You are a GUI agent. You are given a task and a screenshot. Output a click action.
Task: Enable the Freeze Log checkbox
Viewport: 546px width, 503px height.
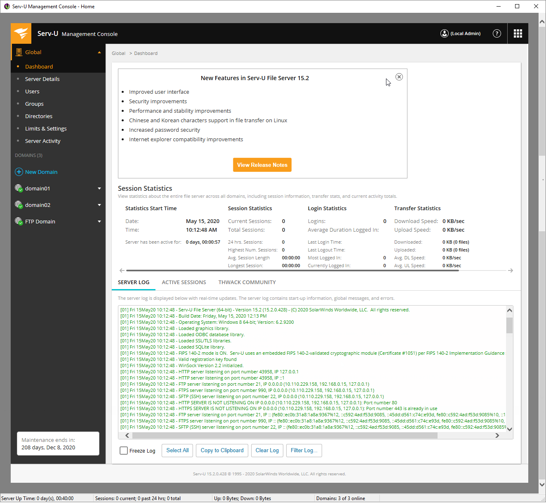[x=124, y=451]
